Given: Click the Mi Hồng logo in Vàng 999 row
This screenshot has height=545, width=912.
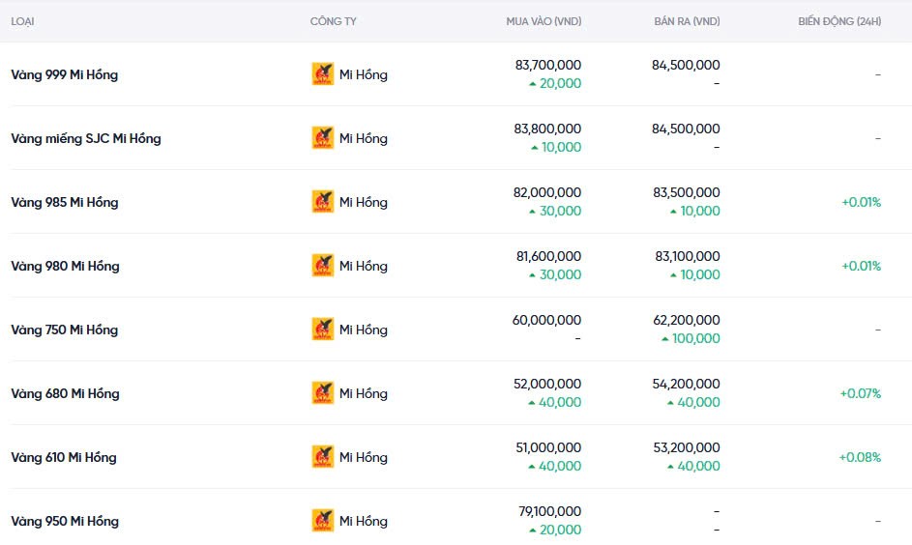Looking at the screenshot, I should (x=322, y=74).
